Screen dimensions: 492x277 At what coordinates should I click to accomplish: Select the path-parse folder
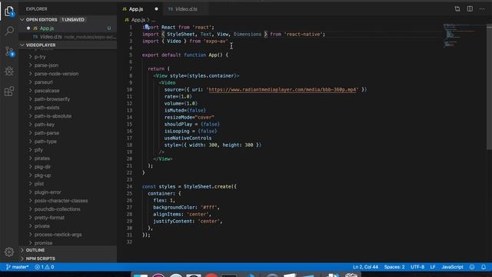click(68, 133)
